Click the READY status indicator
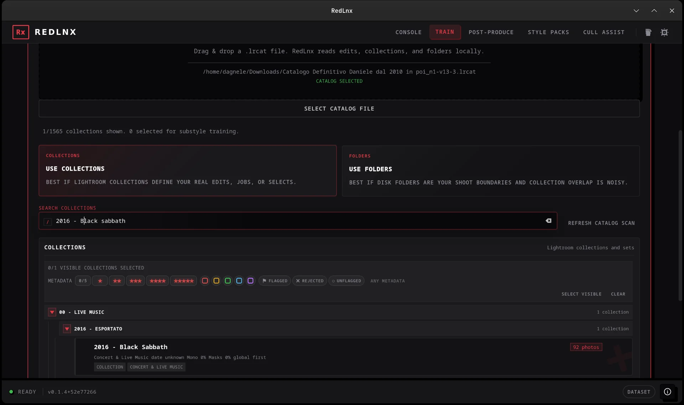Image resolution: width=684 pixels, height=405 pixels. click(x=23, y=392)
